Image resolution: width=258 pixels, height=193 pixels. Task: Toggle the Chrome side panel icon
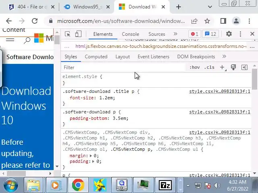click(x=223, y=21)
